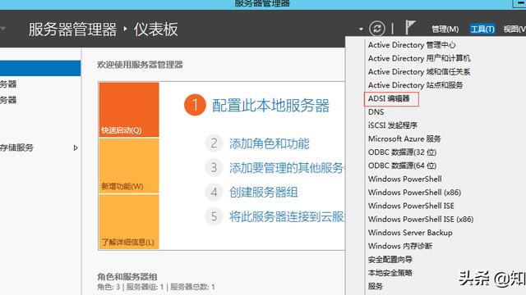Launch Windows PowerShell ISE
The width and height of the screenshot is (526, 295).
(x=411, y=206)
